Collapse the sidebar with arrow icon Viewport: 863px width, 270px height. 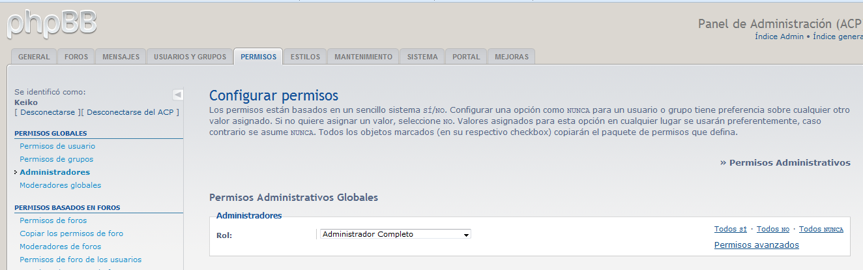178,94
